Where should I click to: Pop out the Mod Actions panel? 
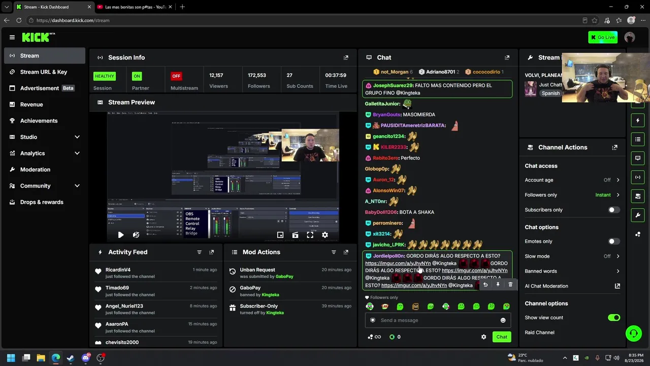click(346, 252)
